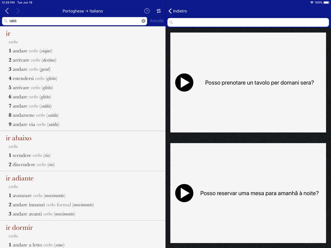Tap the battery indicator in status bar
Image resolution: width=331 pixels, height=248 pixels.
pos(326,3)
